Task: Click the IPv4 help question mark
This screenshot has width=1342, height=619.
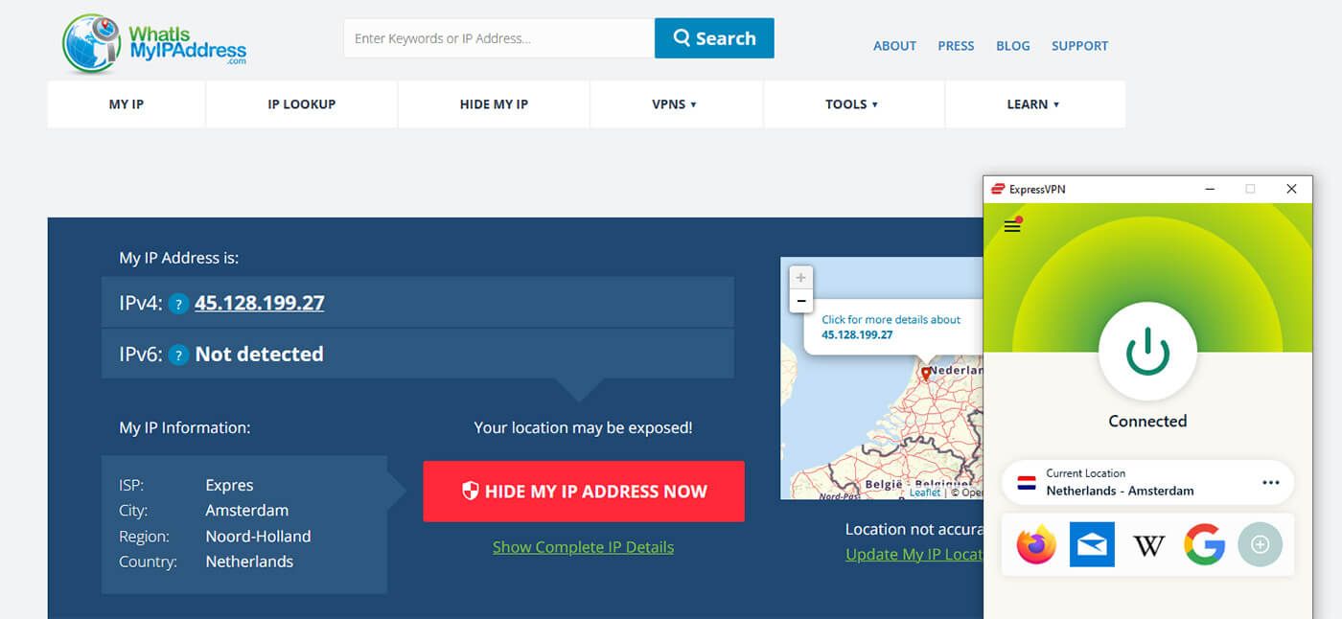Action: [x=178, y=303]
